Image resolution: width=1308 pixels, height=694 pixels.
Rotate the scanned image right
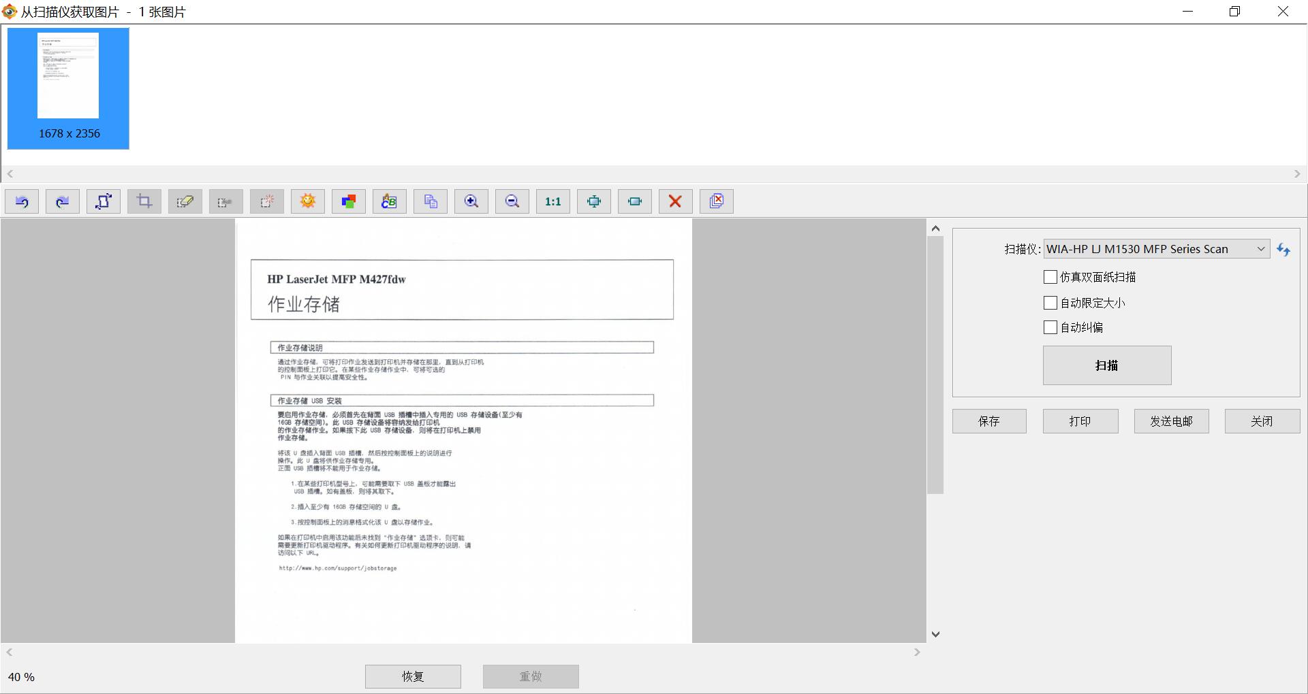(x=63, y=201)
